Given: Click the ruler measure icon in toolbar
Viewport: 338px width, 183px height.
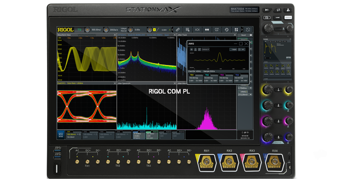Looking at the screenshot, I should coord(177,30).
